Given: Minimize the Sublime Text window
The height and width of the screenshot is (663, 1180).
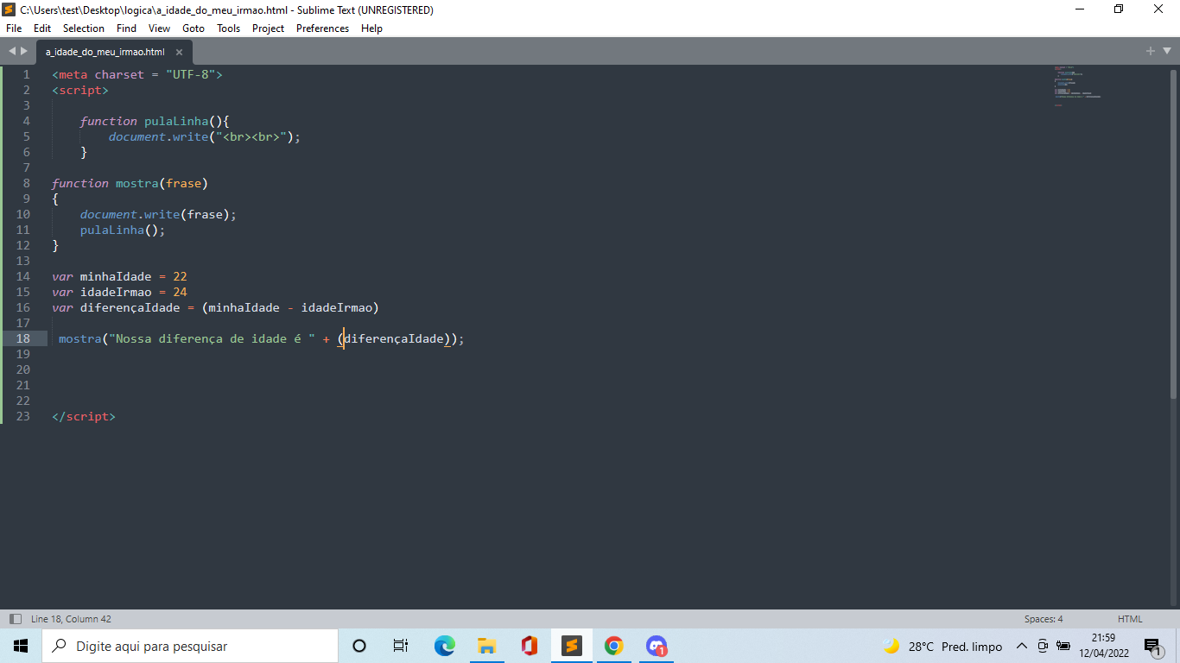Looking at the screenshot, I should (x=1080, y=9).
